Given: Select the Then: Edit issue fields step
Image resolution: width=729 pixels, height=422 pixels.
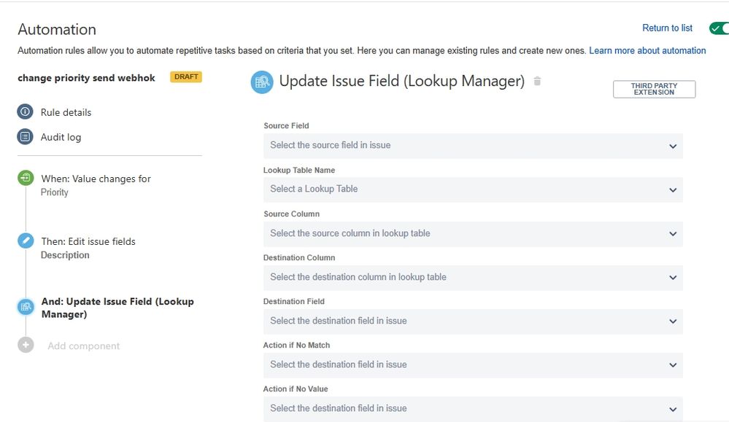Looking at the screenshot, I should (88, 241).
